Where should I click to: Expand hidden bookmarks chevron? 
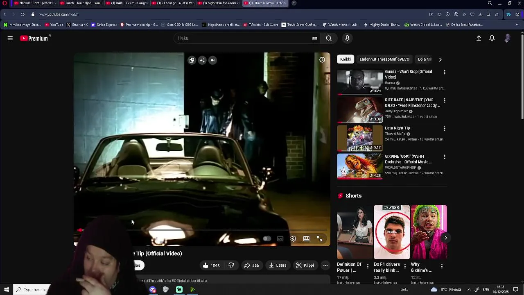517,25
